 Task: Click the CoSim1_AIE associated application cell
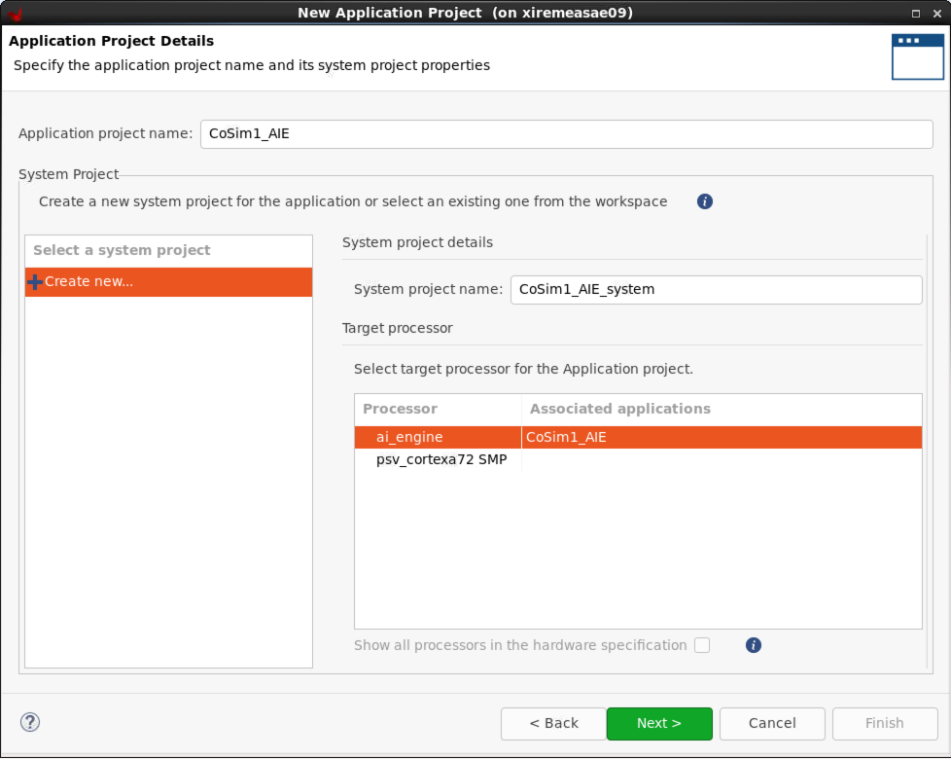coord(564,437)
